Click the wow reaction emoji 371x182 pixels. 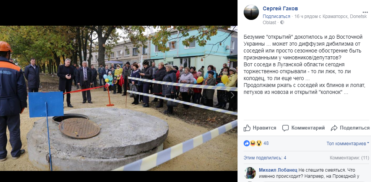[259, 143]
